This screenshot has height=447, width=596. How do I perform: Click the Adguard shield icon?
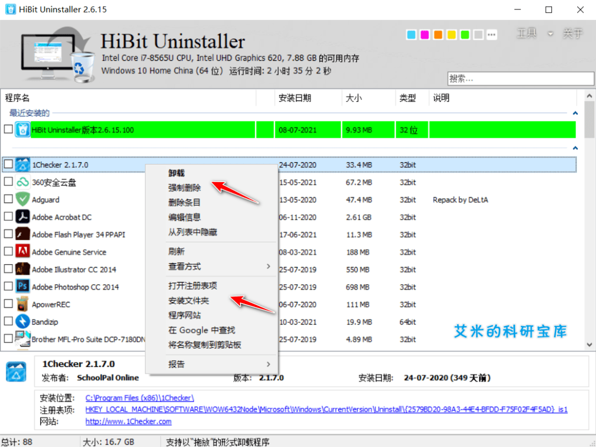click(x=23, y=200)
